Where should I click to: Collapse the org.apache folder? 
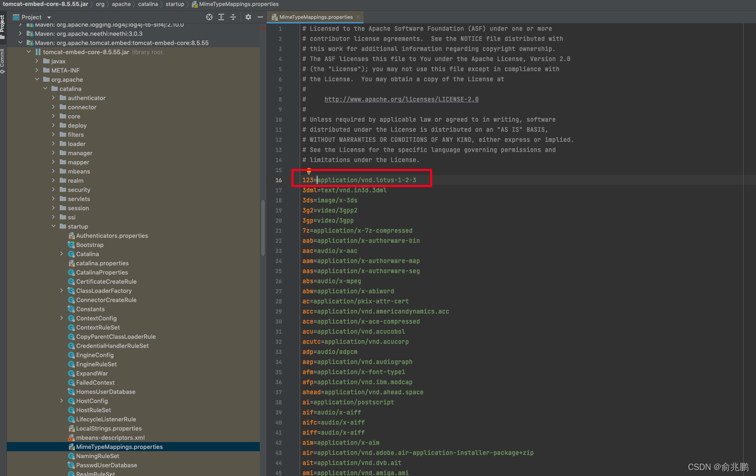(37, 79)
